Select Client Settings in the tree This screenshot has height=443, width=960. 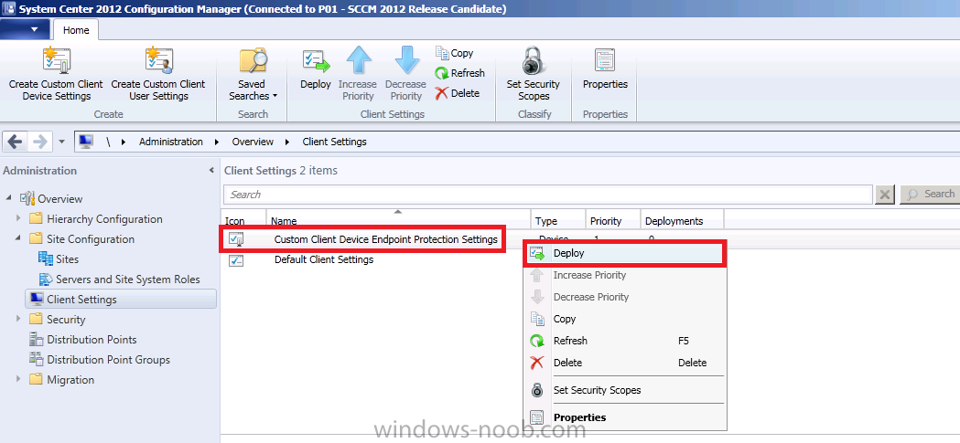121,300
